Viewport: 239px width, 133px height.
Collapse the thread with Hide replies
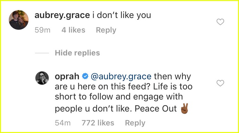pyautogui.click(x=77, y=53)
